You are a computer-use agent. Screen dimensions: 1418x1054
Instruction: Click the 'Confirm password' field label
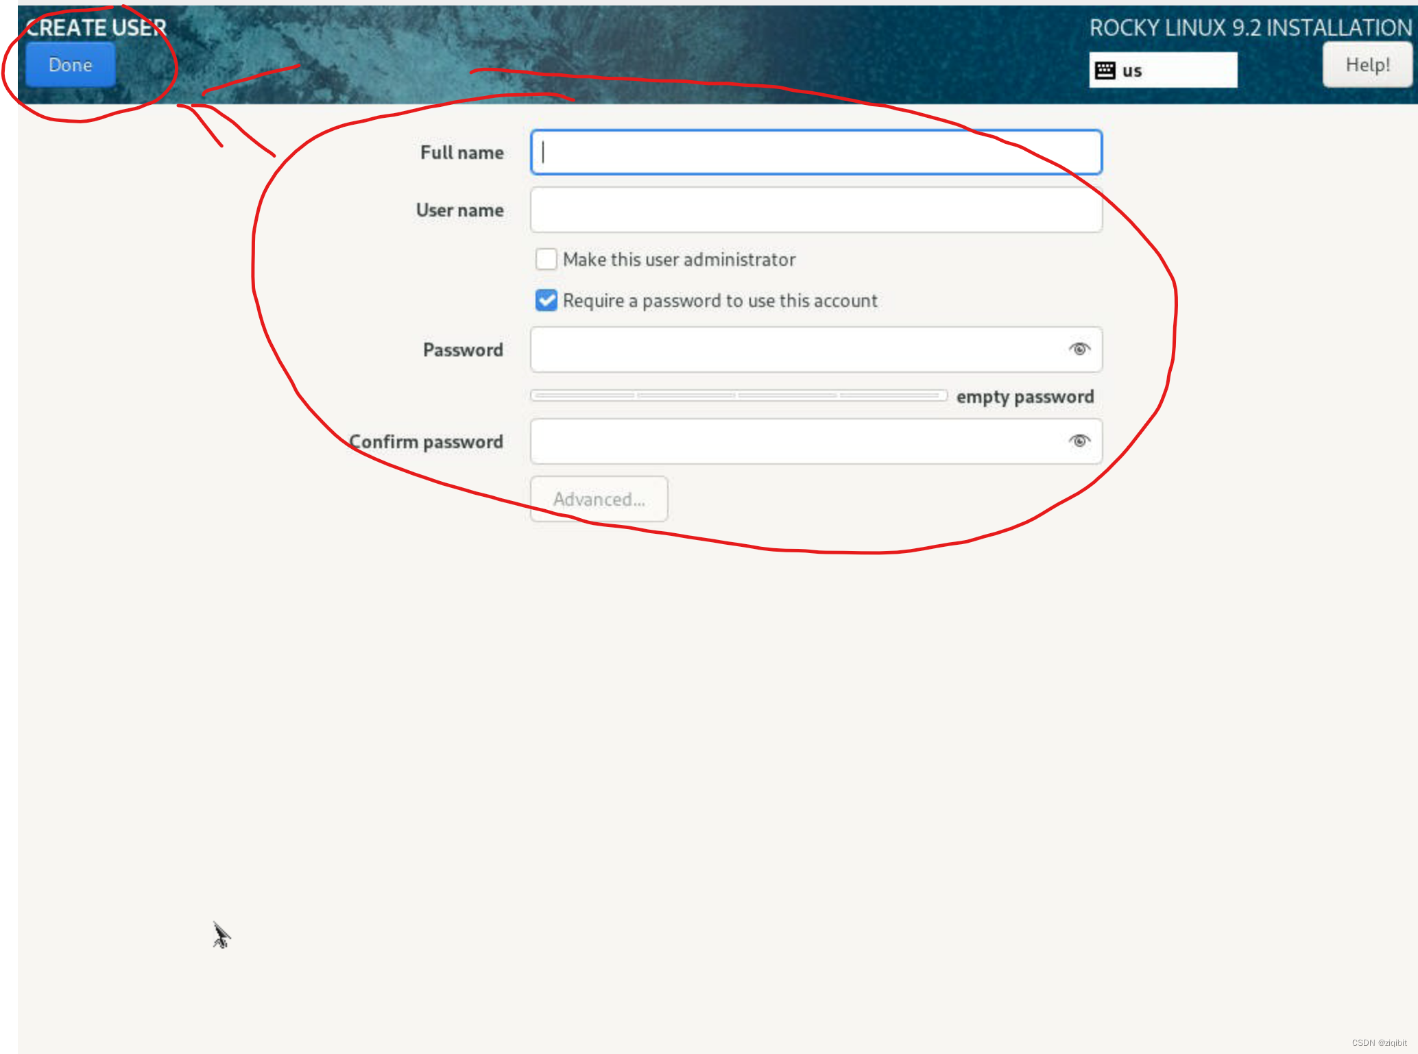point(426,442)
